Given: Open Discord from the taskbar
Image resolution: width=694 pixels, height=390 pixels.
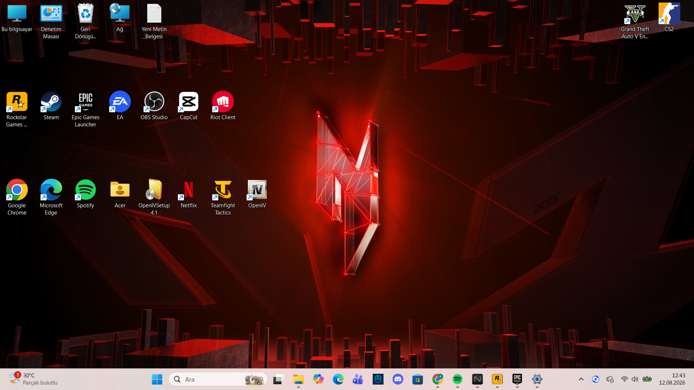Looking at the screenshot, I should click(398, 380).
